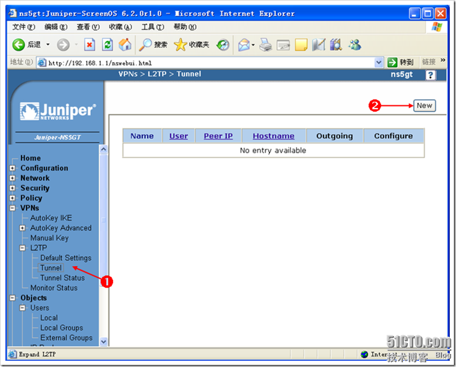
Task: Sort by Peer IP column link
Action: pos(218,136)
